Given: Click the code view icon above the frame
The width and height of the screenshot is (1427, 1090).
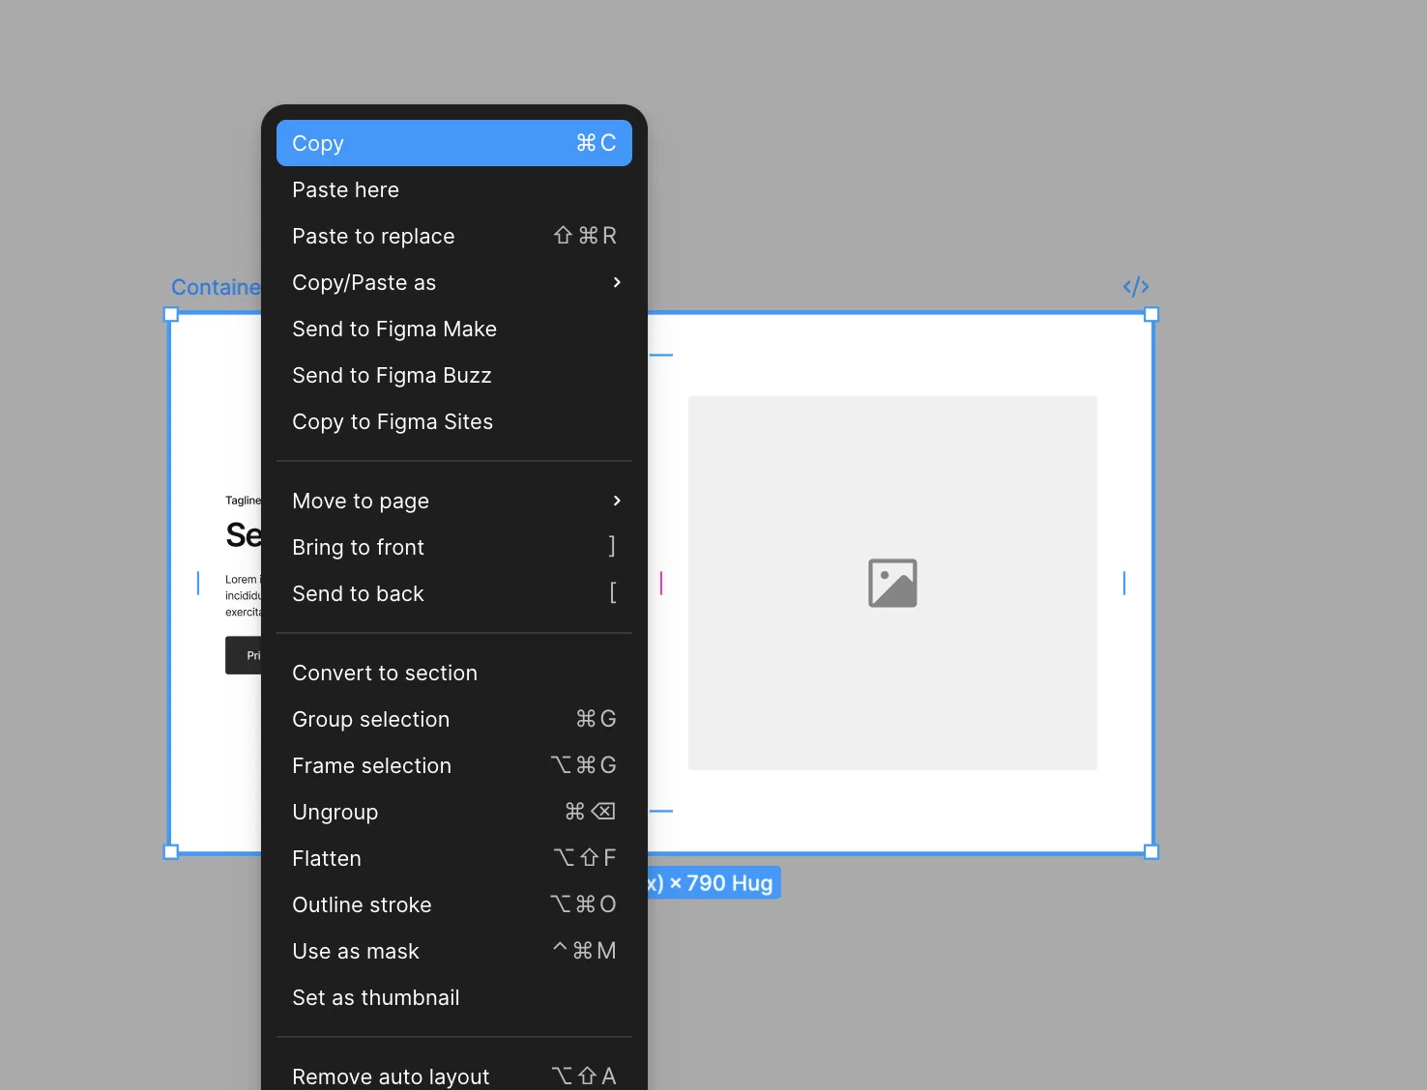Looking at the screenshot, I should 1135,287.
